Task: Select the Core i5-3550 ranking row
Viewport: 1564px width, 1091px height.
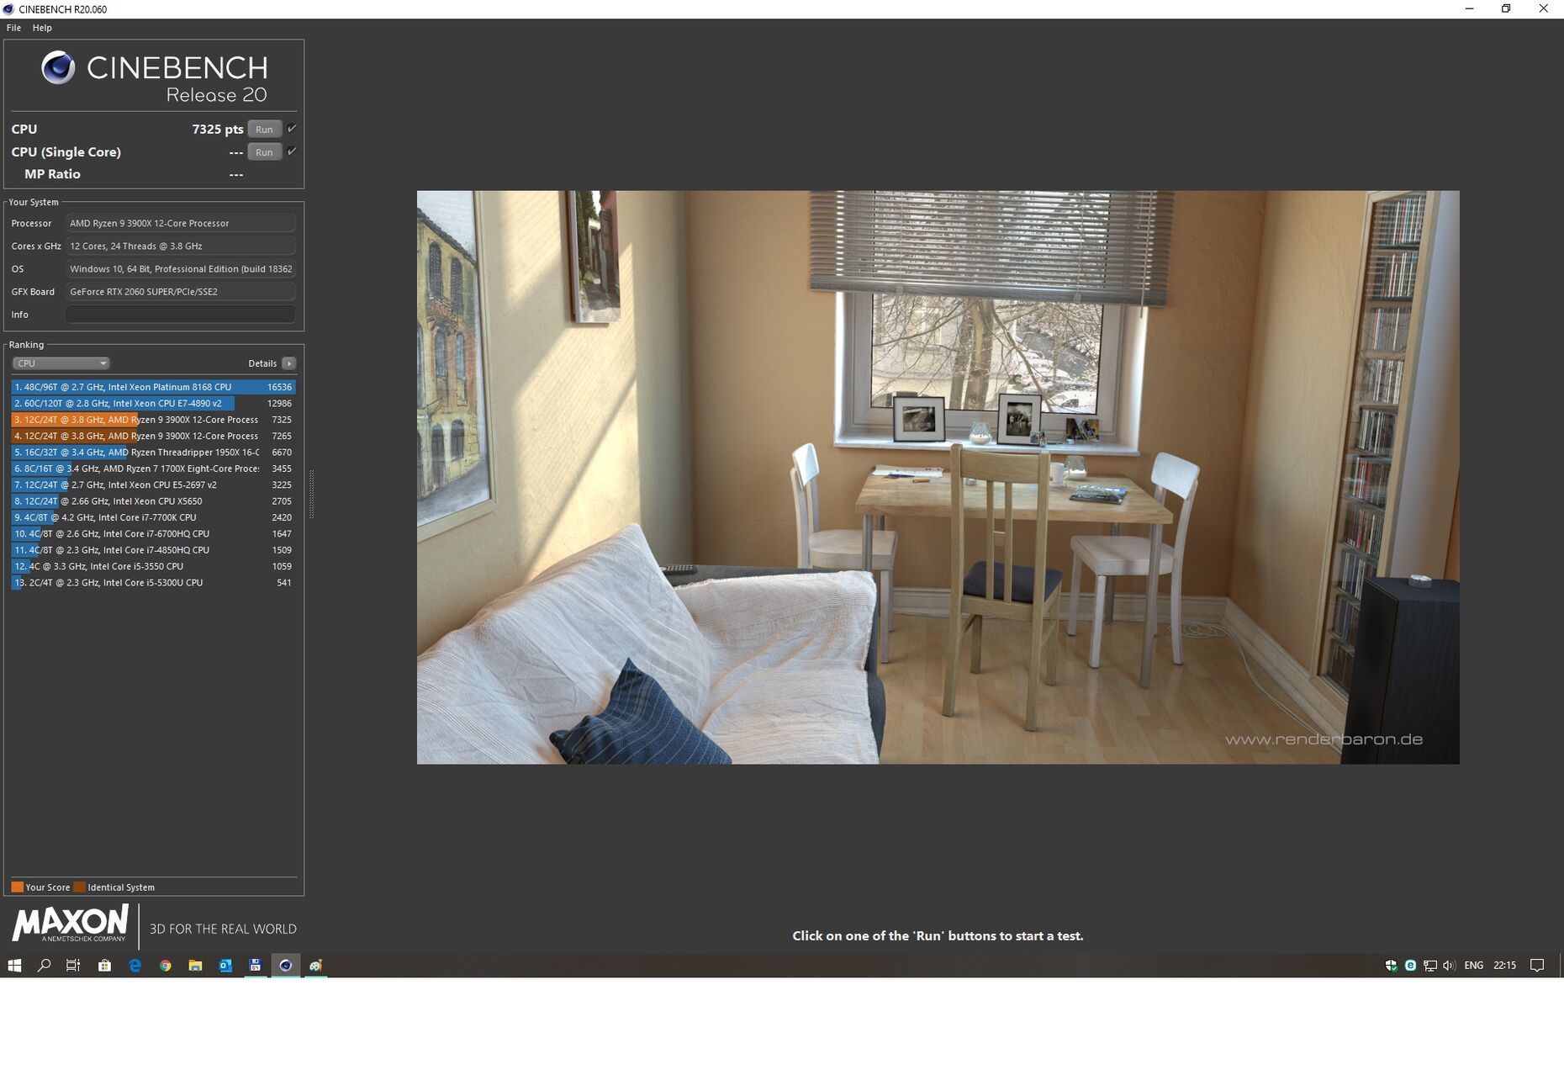Action: 153,566
